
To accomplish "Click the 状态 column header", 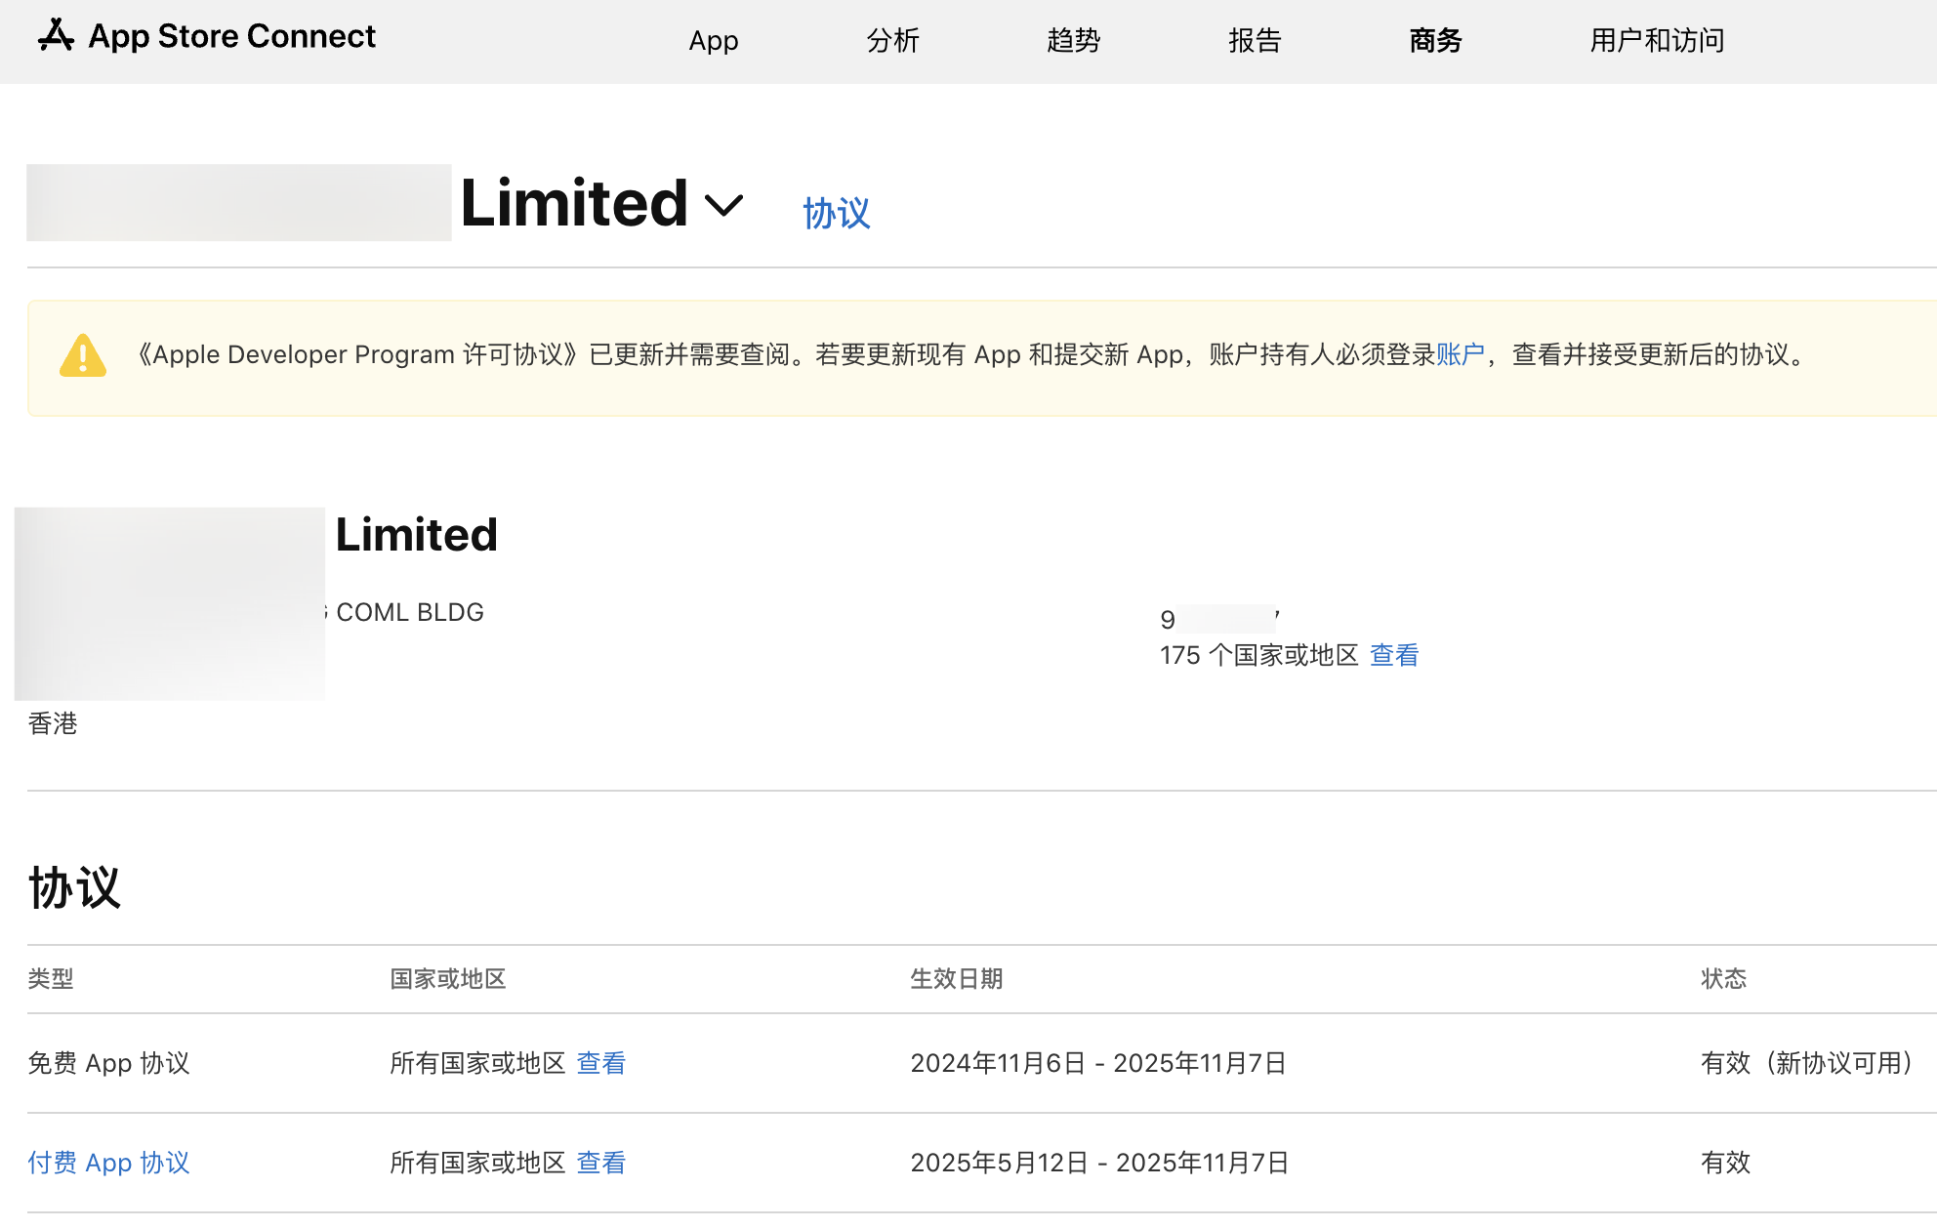I will tap(1724, 979).
